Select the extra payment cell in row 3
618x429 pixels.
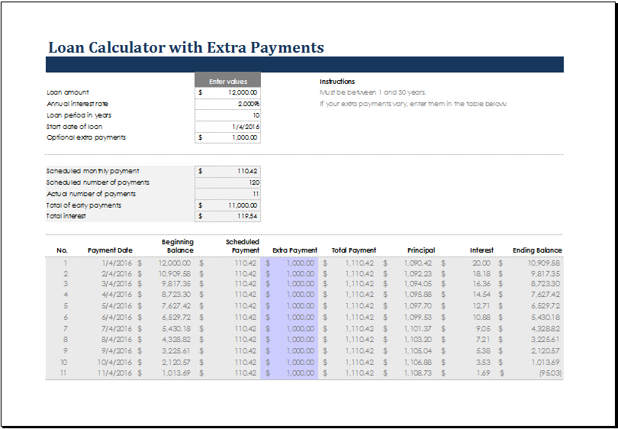[289, 284]
